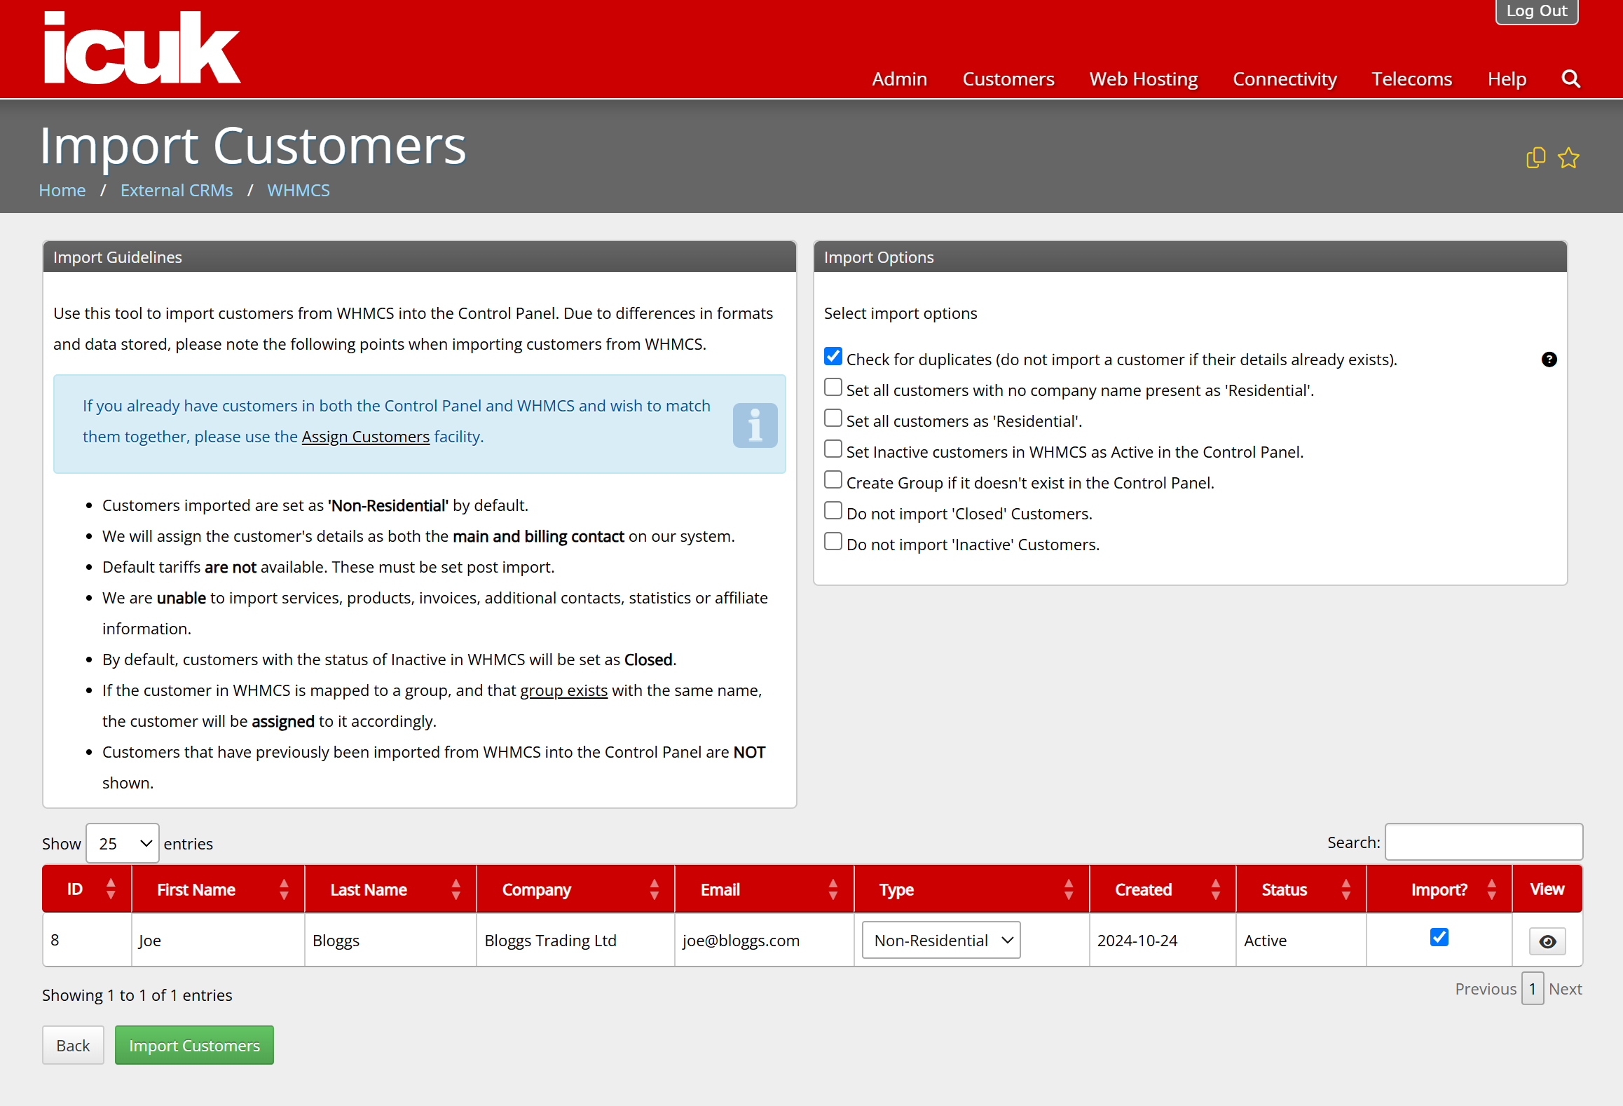Click the Next pagination link
The image size is (1623, 1106).
click(1566, 989)
